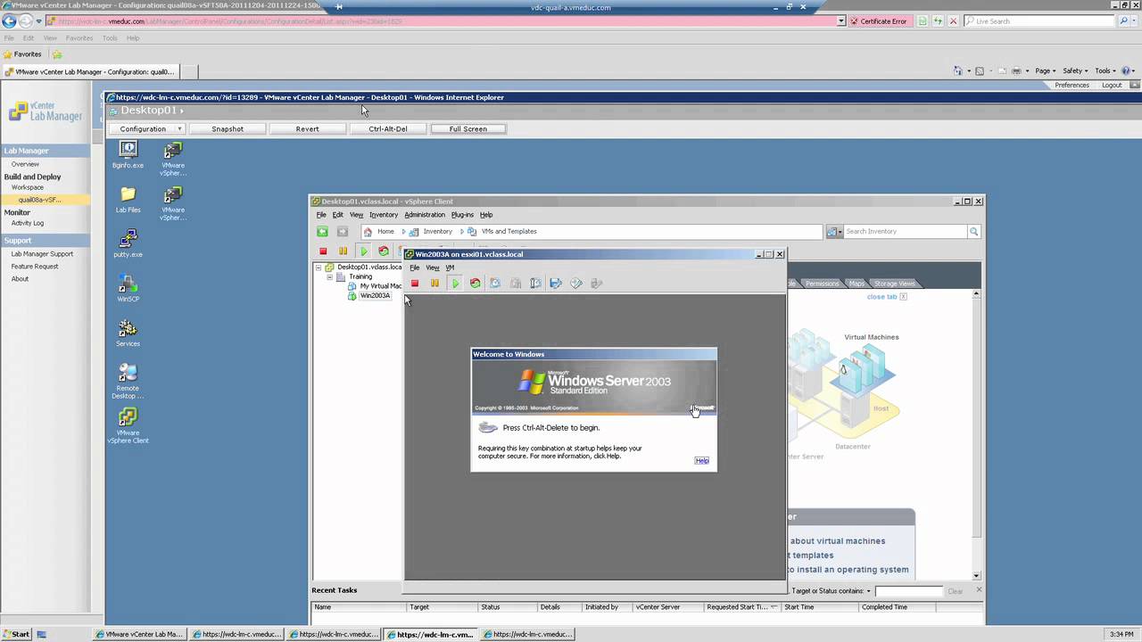The image size is (1142, 642).
Task: Click the Preferences link
Action: tap(1072, 86)
